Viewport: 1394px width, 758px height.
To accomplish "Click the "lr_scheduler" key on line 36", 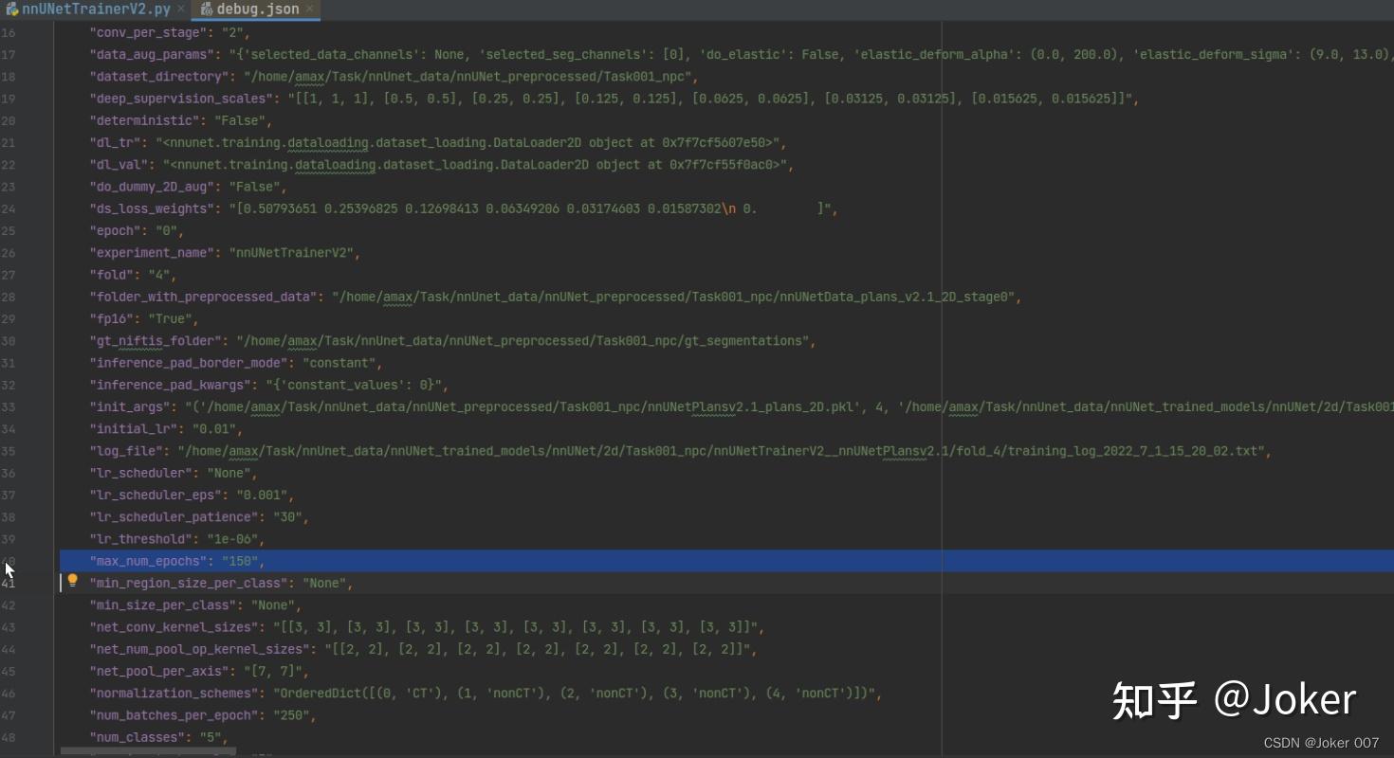I will coord(141,473).
